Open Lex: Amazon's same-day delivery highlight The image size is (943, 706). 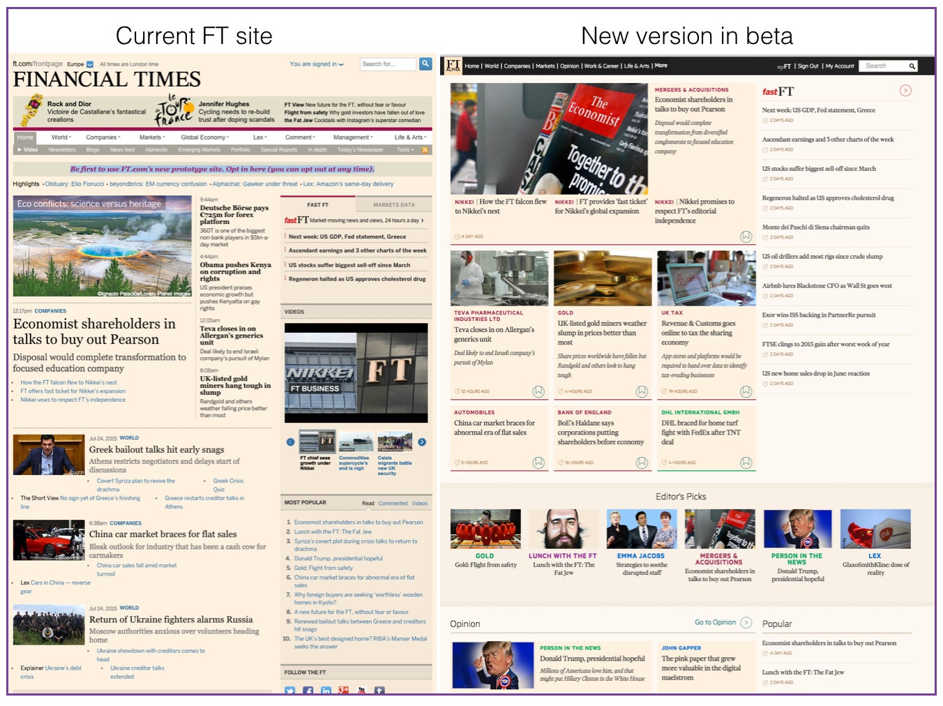coord(349,184)
